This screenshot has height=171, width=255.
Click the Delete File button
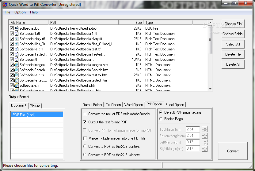coord(233,54)
